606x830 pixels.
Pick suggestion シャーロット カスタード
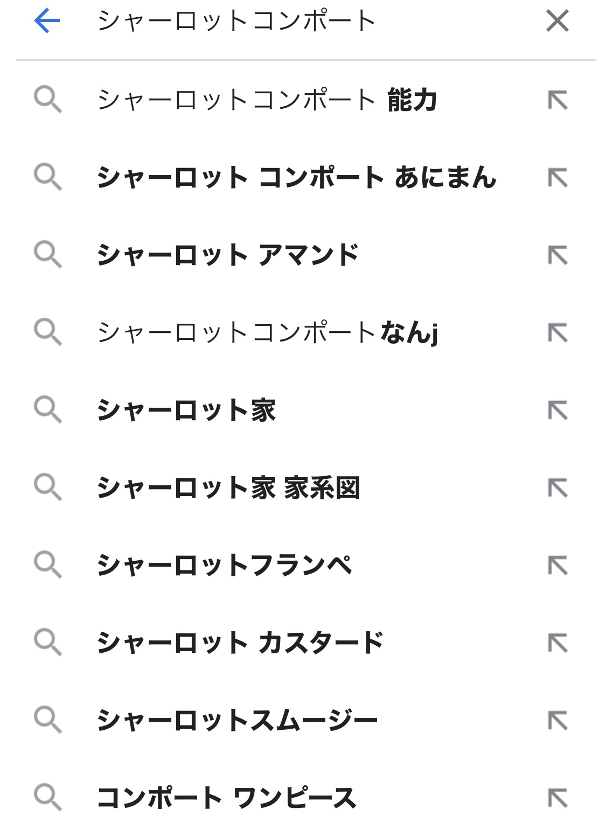[x=240, y=643]
